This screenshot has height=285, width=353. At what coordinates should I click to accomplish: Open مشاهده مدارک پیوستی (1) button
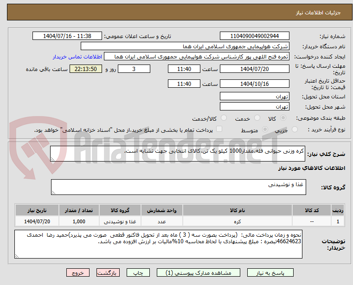tap(199, 272)
